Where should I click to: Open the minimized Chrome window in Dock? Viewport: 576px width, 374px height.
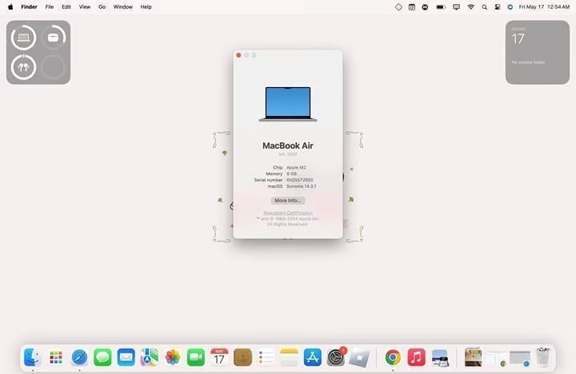click(x=496, y=359)
